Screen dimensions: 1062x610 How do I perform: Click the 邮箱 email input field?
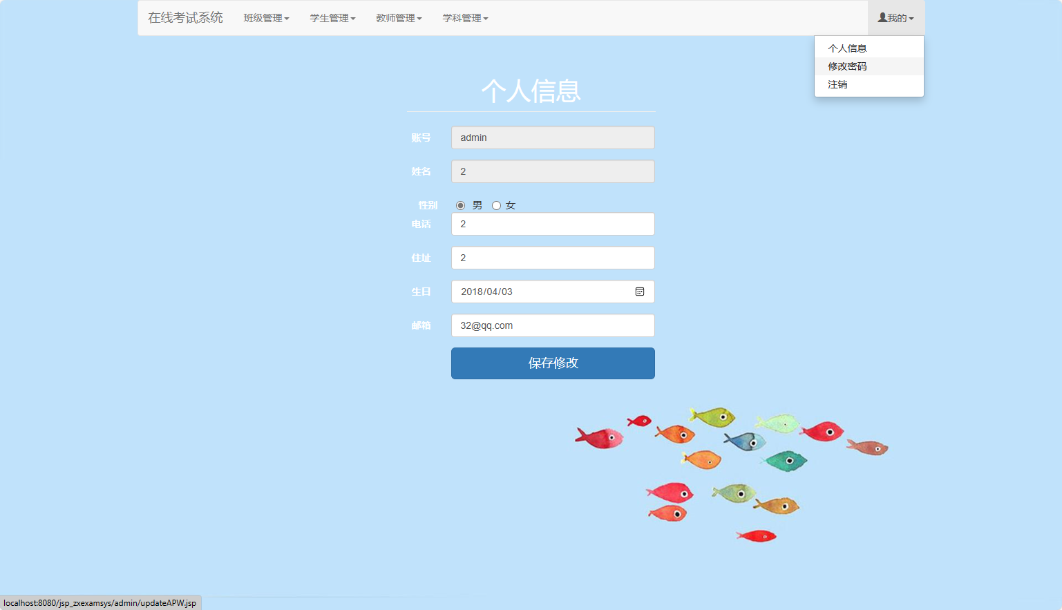click(552, 325)
